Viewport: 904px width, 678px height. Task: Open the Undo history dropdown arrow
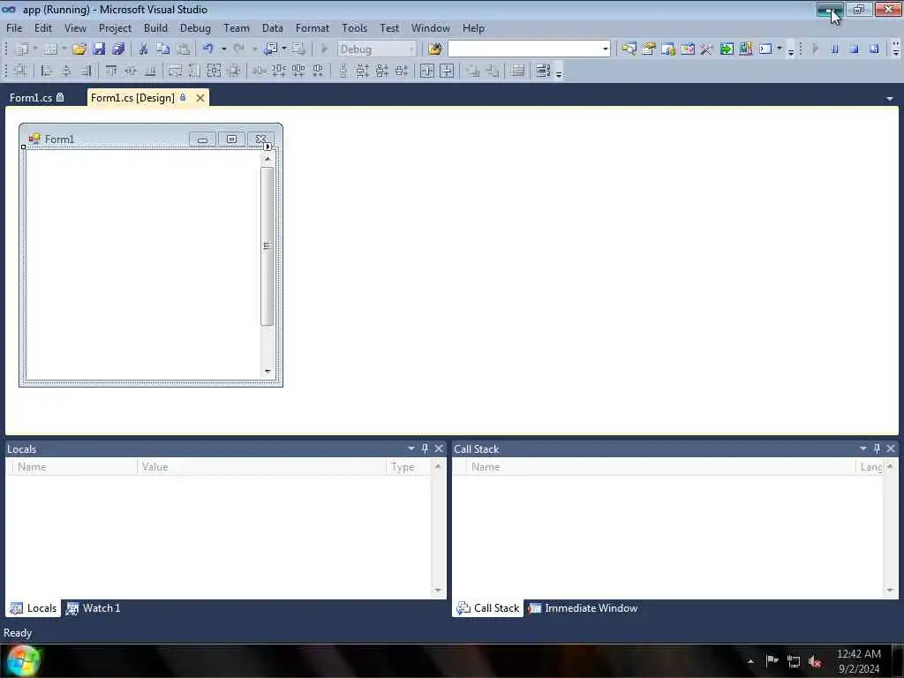tap(223, 49)
